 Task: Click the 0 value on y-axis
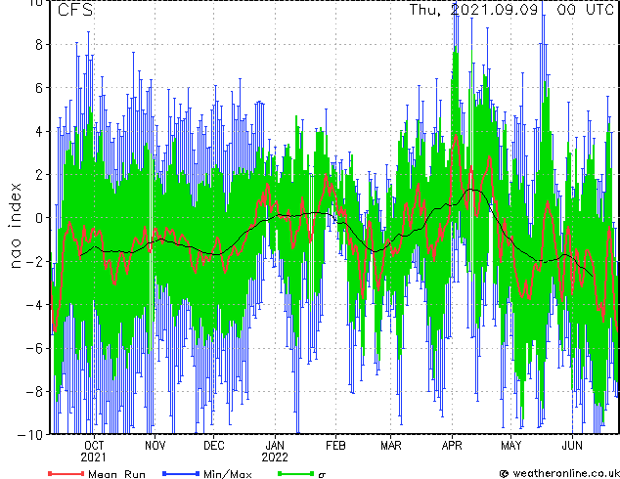click(x=39, y=218)
